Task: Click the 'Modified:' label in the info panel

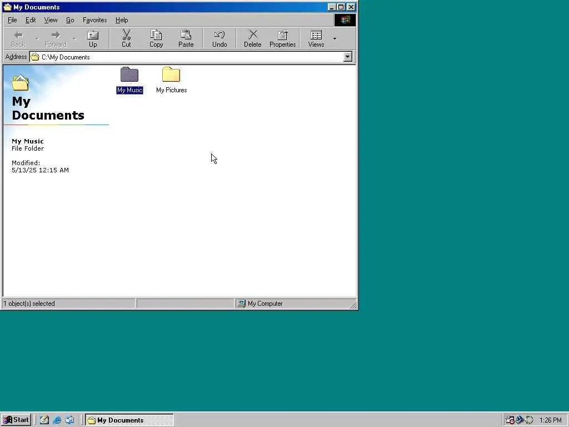Action: [26, 163]
